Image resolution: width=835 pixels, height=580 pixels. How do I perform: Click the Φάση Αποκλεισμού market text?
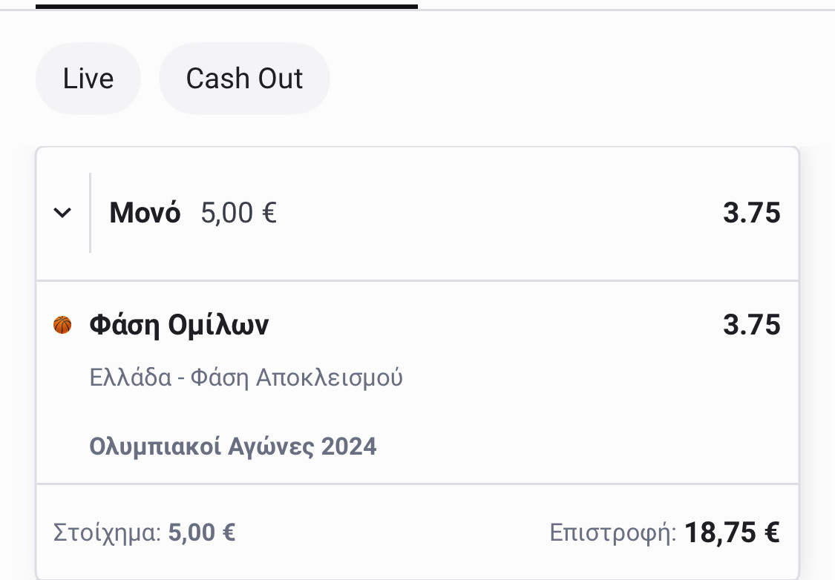click(x=297, y=378)
